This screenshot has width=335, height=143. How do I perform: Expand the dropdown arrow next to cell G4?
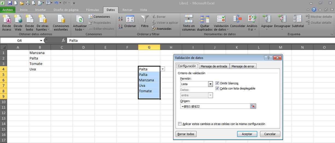coord(163,69)
